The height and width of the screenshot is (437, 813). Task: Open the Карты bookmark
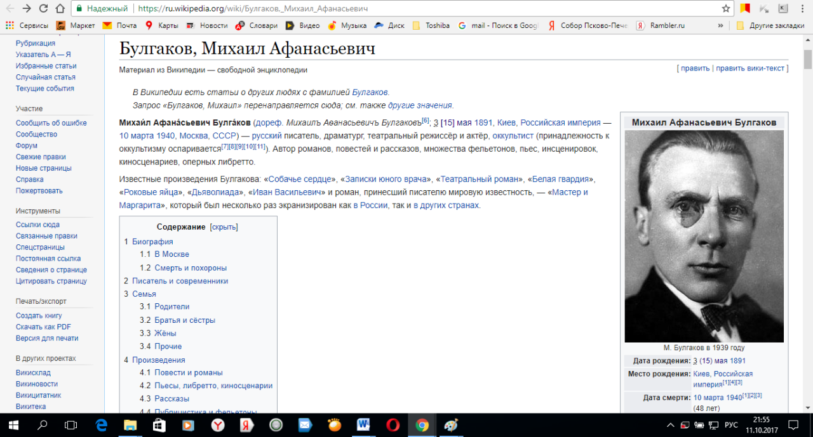(161, 25)
